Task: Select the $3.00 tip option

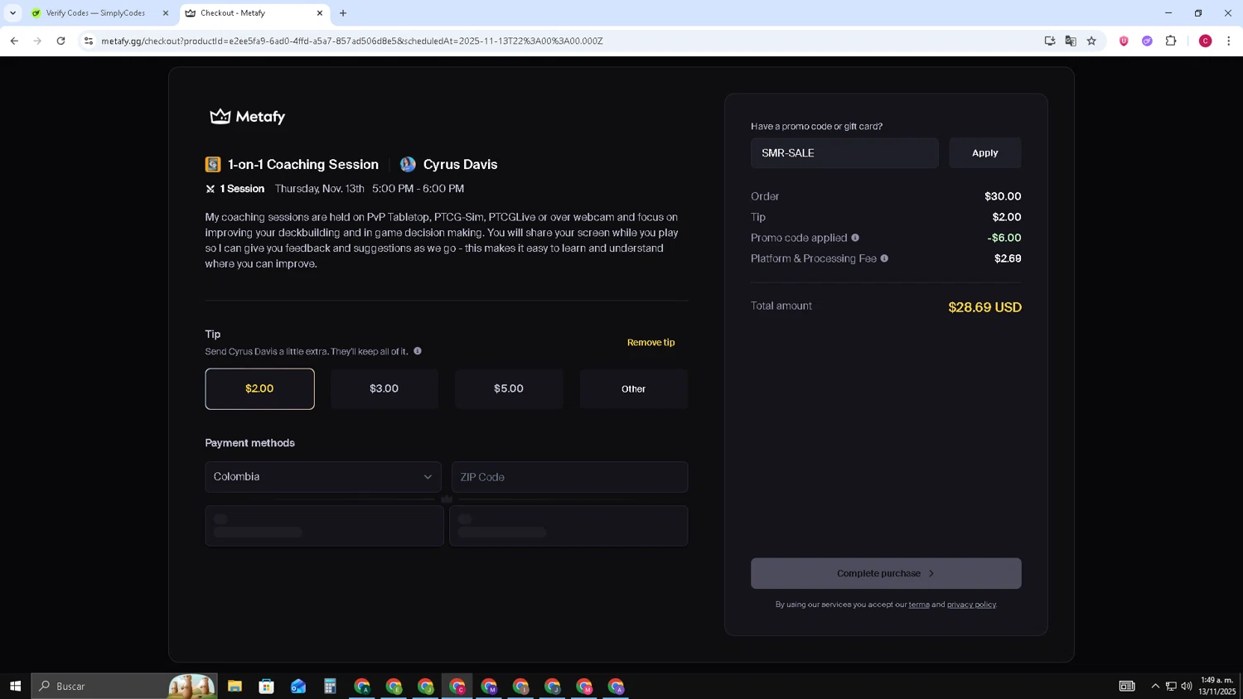Action: coord(385,388)
